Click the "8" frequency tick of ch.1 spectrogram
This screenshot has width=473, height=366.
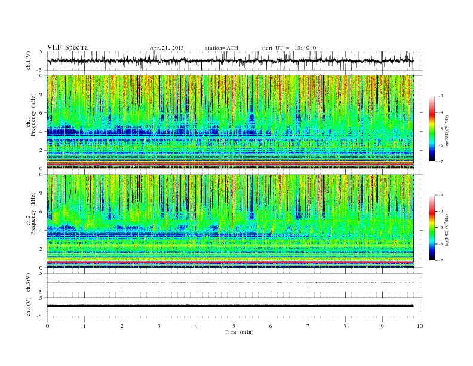(42, 94)
